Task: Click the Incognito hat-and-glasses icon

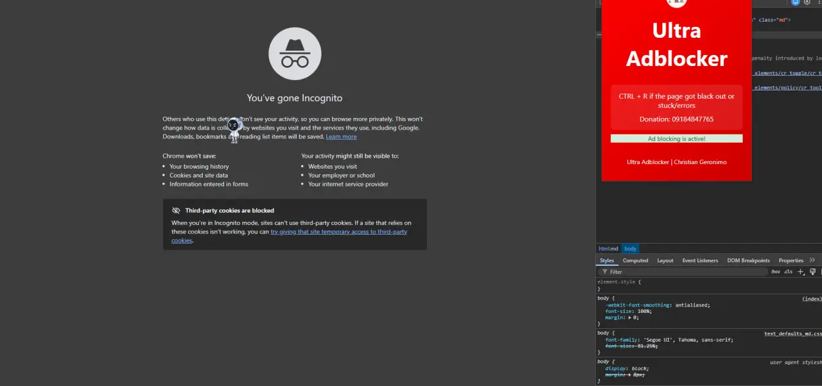Action: [295, 54]
